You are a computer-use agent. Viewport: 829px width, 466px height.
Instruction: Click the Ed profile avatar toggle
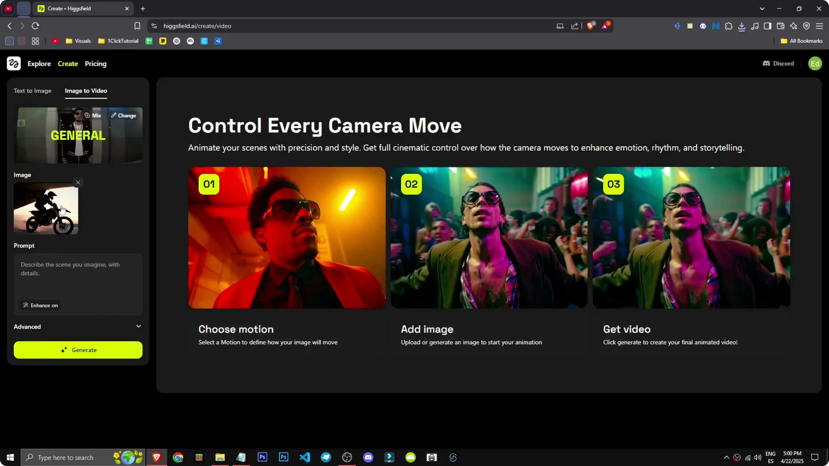coord(815,63)
